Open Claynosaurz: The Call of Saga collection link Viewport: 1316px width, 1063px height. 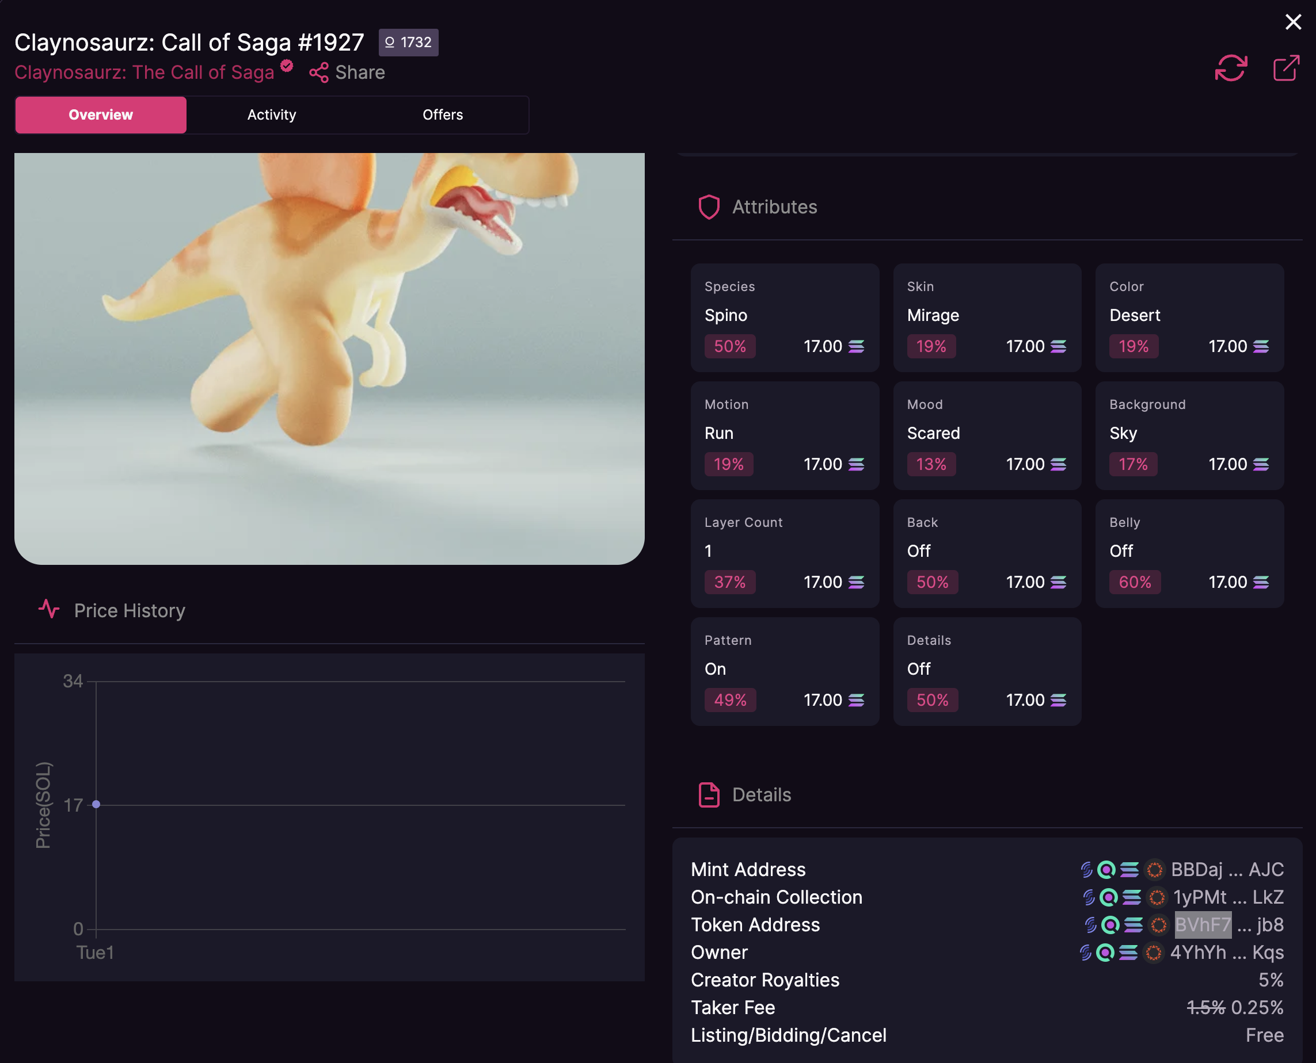(x=144, y=73)
